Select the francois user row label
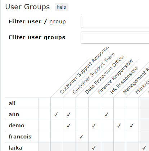This screenshot has width=149, height=151. tap(20, 137)
